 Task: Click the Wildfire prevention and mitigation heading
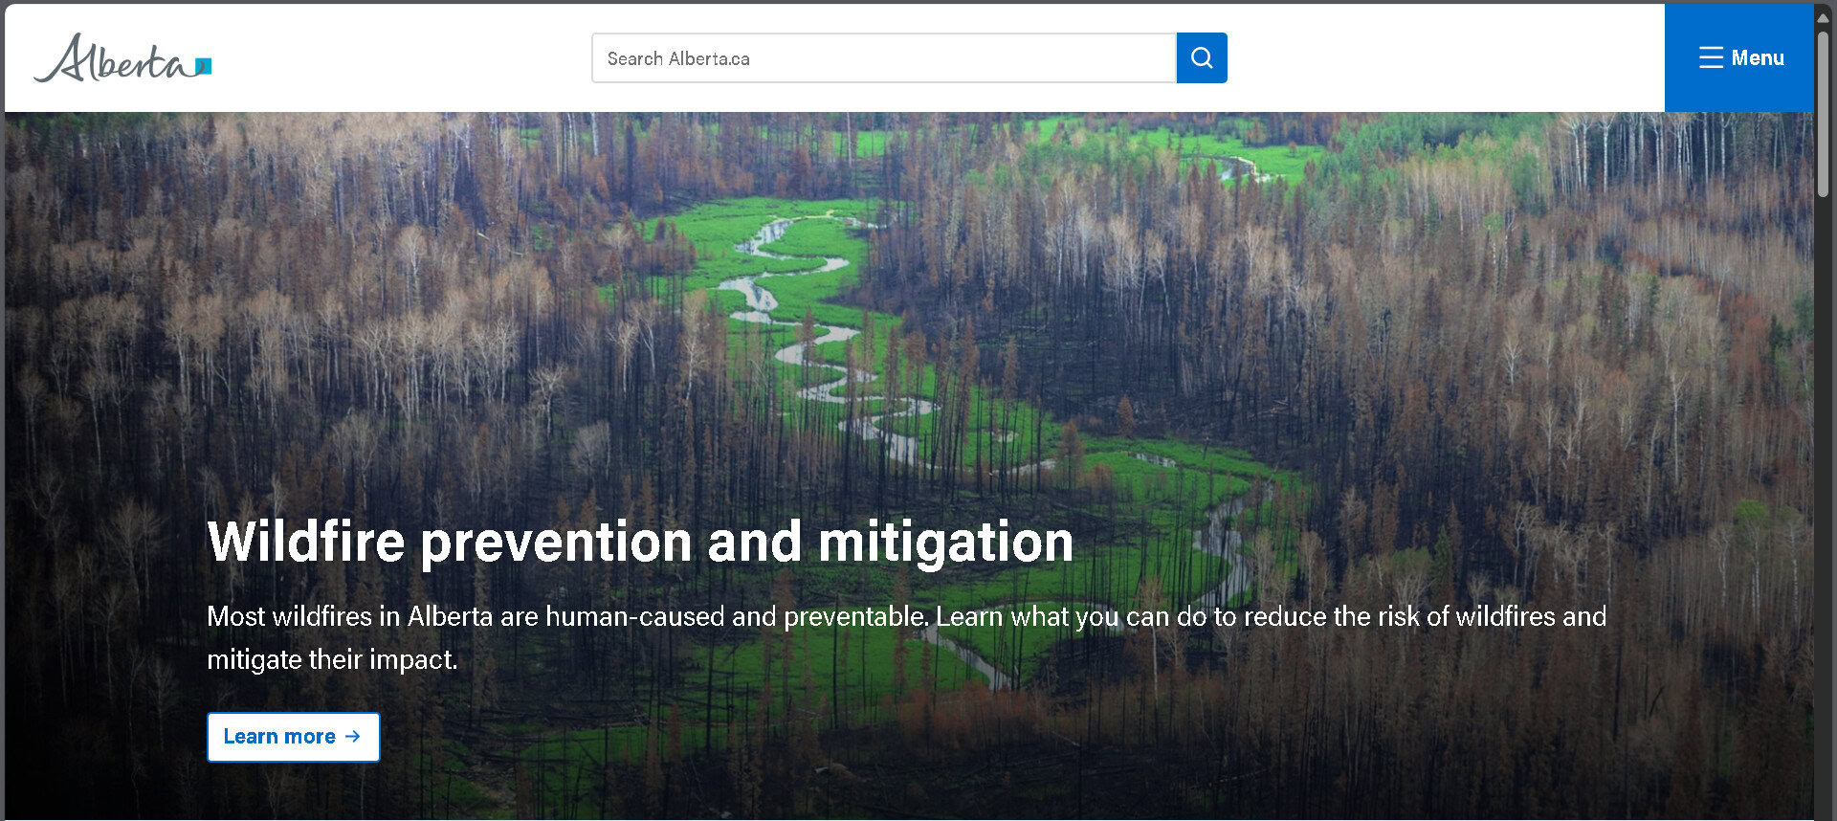tap(640, 542)
